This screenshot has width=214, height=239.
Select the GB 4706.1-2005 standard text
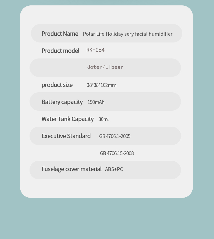115,136
